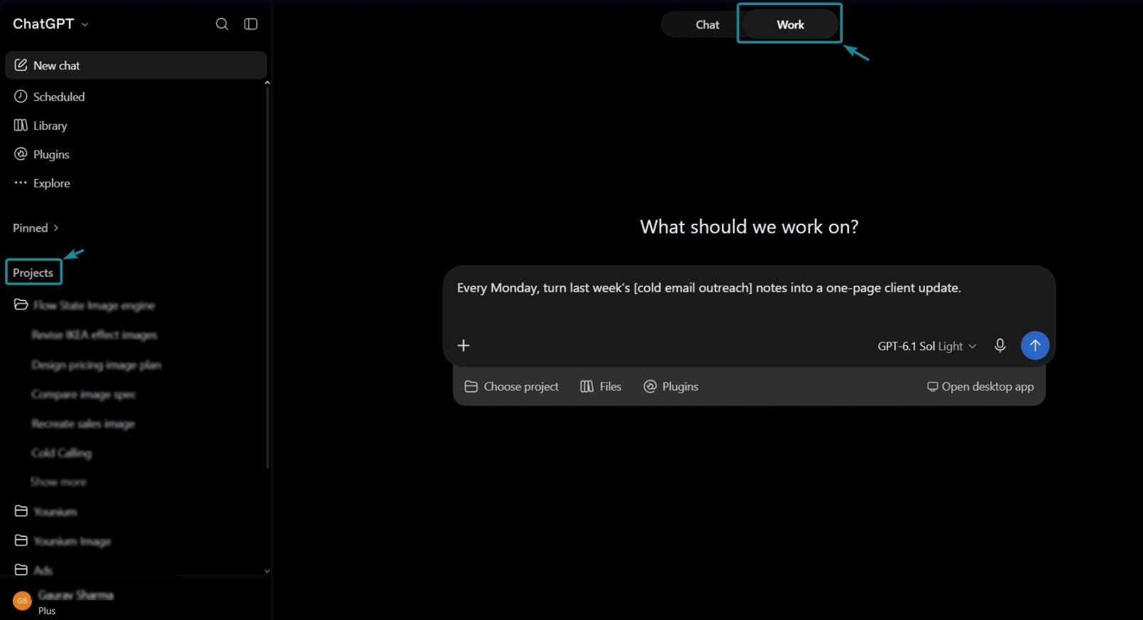Click the monitor icon by Open desktop app
Image resolution: width=1143 pixels, height=620 pixels.
click(x=932, y=387)
